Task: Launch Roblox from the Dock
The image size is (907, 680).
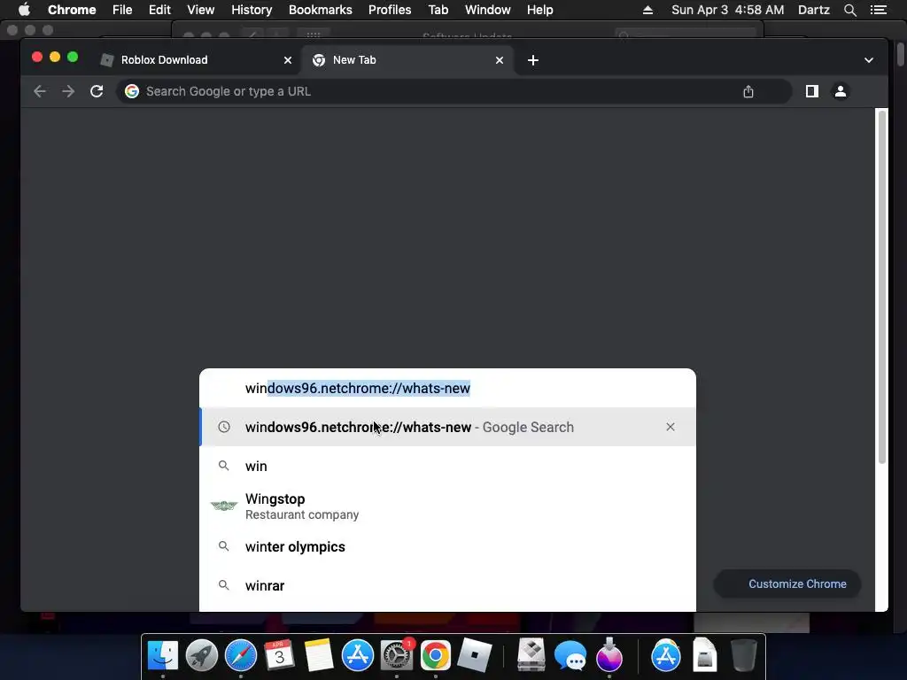Action: [x=475, y=655]
